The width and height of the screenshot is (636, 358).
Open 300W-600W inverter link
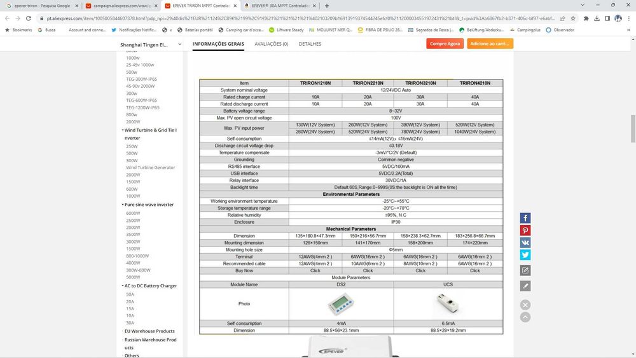[138, 270]
